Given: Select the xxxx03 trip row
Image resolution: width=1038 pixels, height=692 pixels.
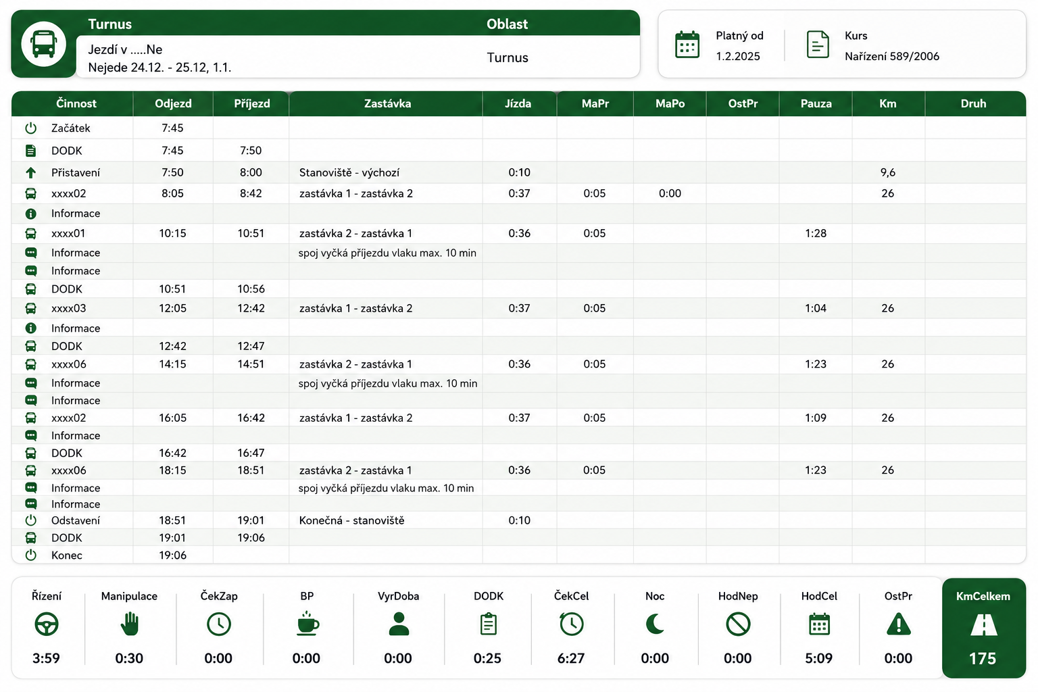Looking at the screenshot, I should (x=518, y=308).
